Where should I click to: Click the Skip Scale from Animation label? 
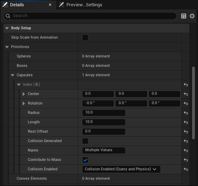click(x=34, y=37)
